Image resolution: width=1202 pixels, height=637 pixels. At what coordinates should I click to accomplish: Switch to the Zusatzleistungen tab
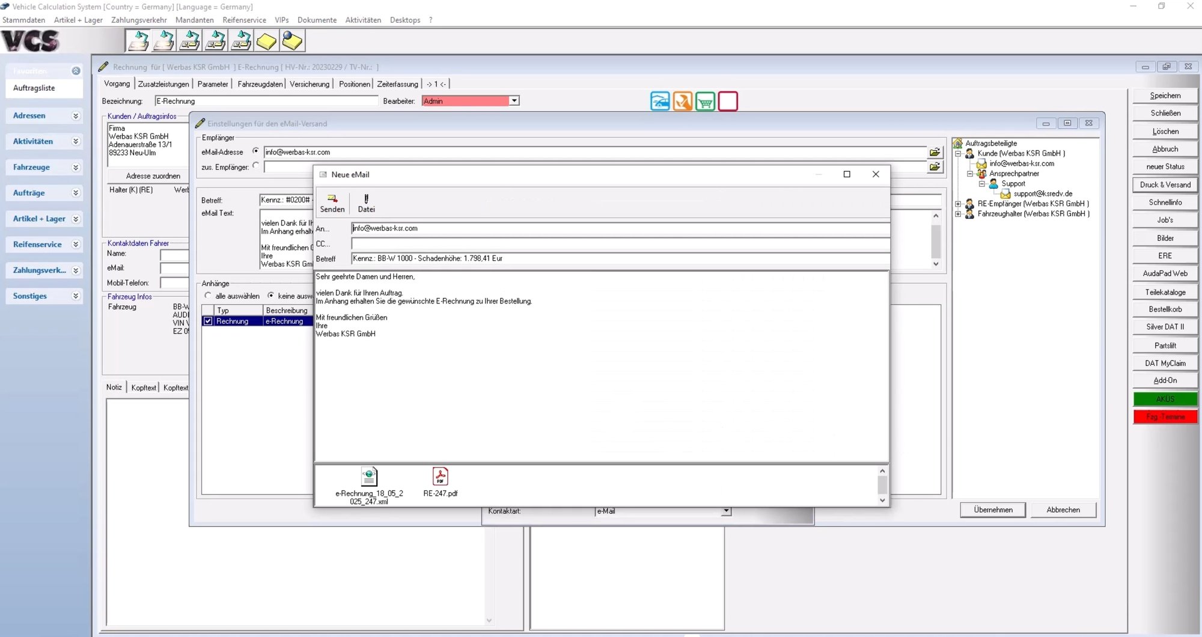coord(163,84)
